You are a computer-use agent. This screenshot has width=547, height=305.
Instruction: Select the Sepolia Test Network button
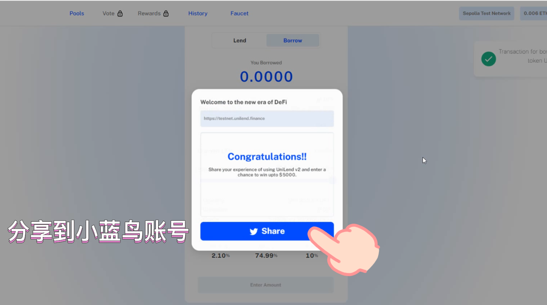(x=486, y=13)
